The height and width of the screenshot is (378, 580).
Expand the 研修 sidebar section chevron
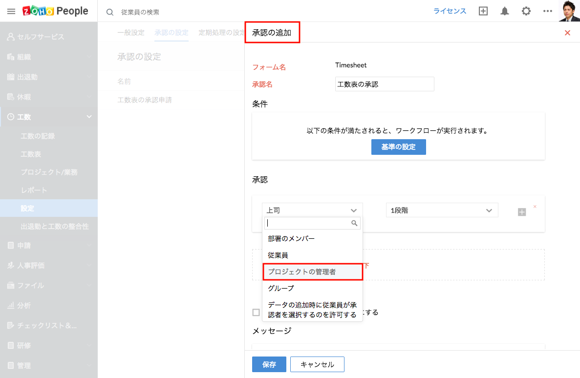pos(89,345)
